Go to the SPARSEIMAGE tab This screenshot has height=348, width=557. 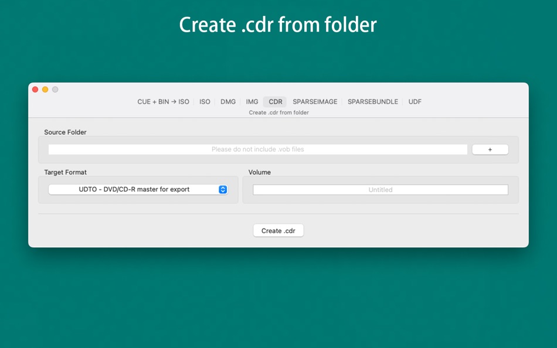click(315, 102)
